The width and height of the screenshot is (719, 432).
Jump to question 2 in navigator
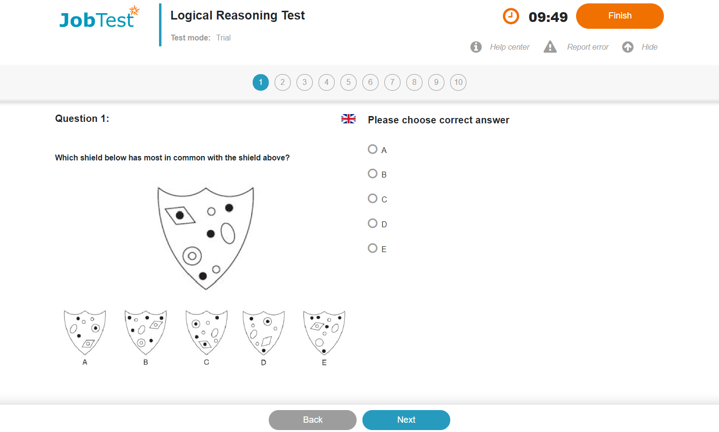tap(282, 82)
